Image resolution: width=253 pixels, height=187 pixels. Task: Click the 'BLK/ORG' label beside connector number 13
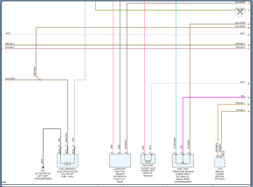[240, 23]
